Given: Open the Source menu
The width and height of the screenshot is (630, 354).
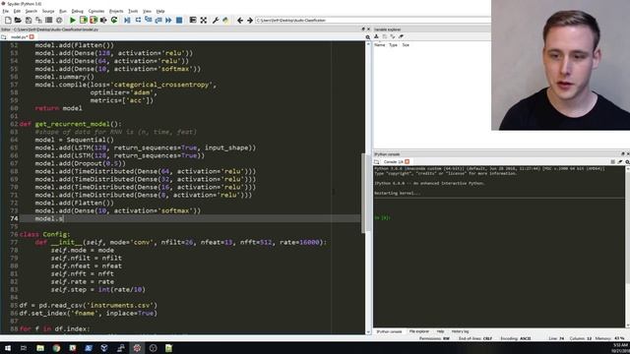Looking at the screenshot, I should [x=48, y=11].
